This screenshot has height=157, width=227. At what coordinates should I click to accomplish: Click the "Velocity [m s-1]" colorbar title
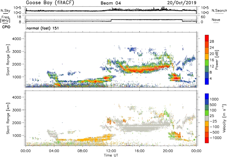coord(224,118)
